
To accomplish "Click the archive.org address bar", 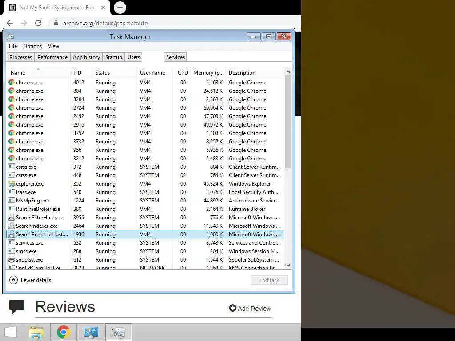I will coord(174,23).
